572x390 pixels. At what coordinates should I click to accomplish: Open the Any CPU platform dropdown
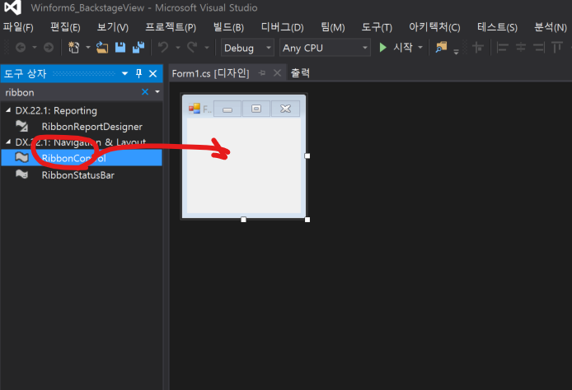(x=325, y=48)
